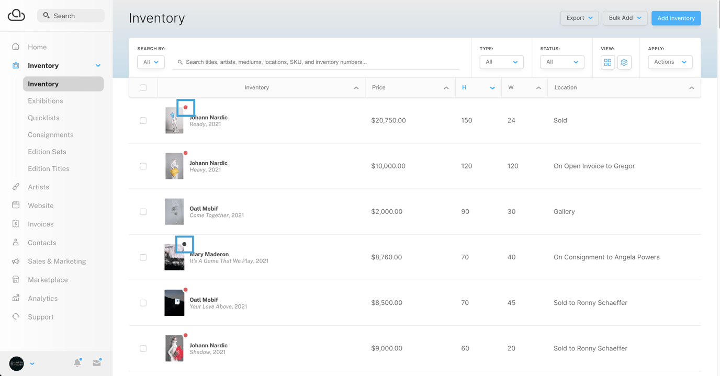Click the cloud logo at top left
The height and width of the screenshot is (376, 720).
click(16, 15)
